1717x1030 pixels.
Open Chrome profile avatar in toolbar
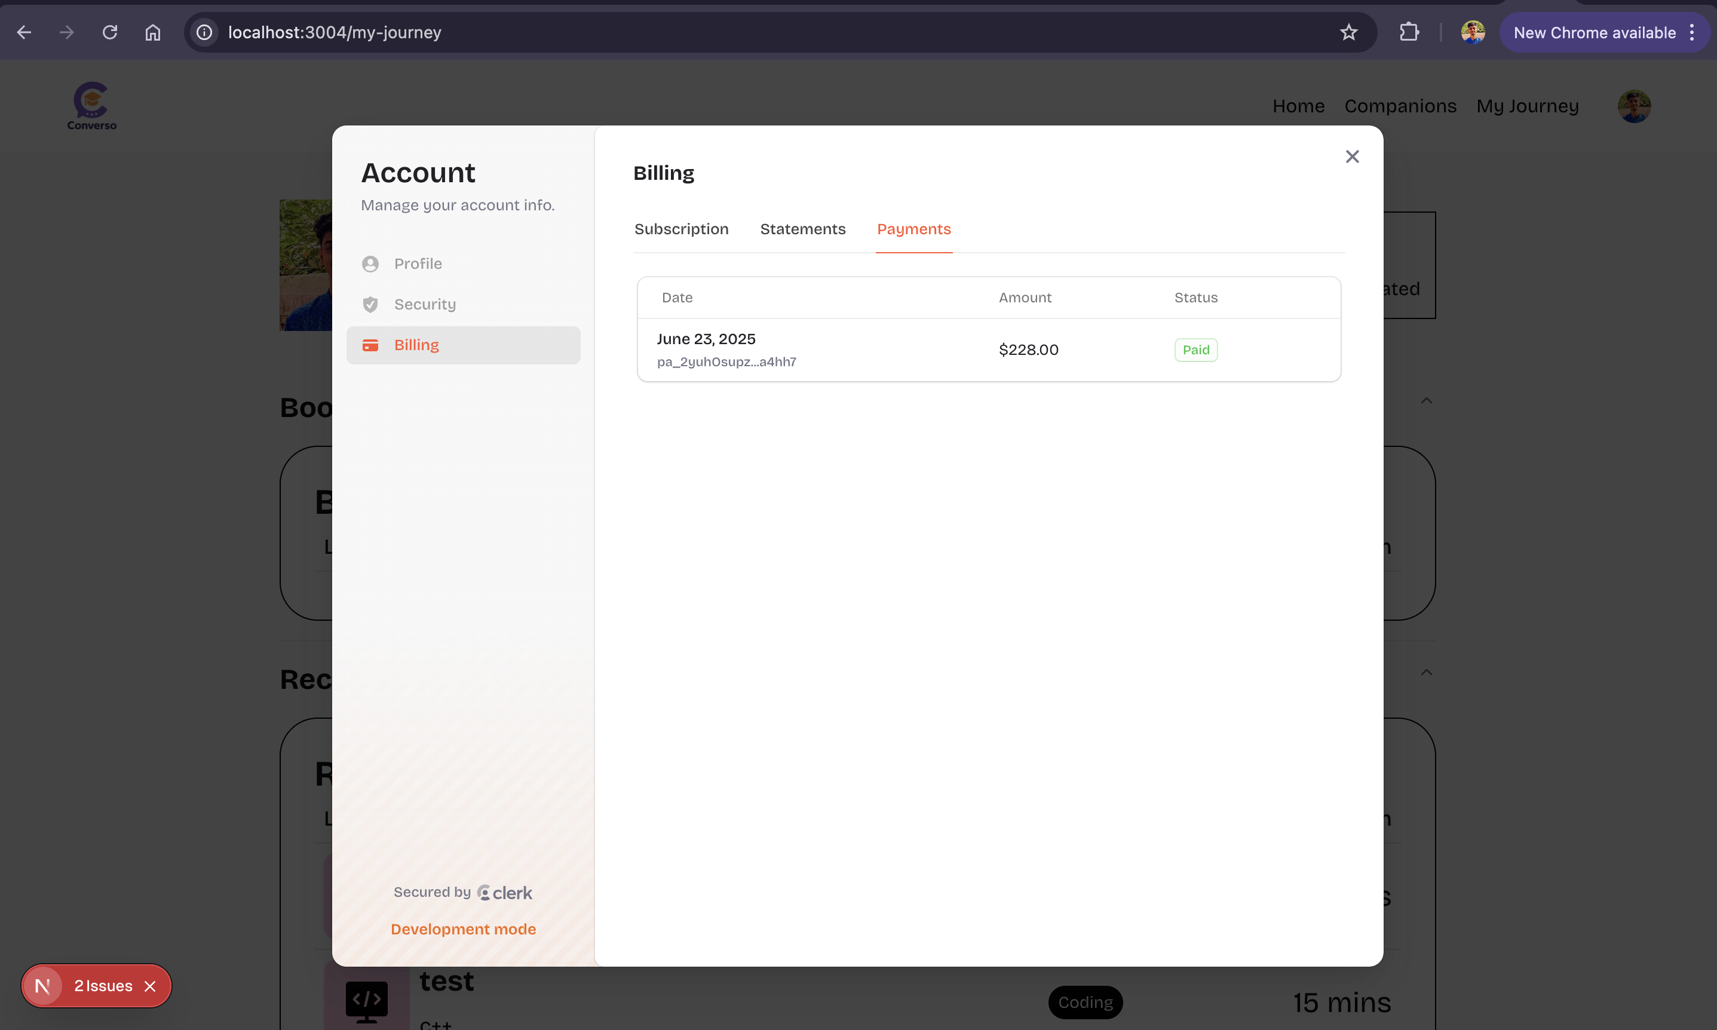coord(1472,33)
